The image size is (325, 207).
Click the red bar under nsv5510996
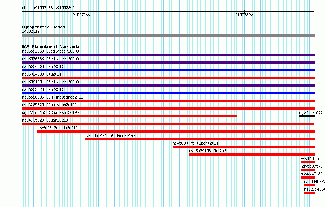click(168, 101)
